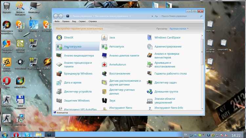Open the Автозагрузка link
The image size is (246, 138).
(x=73, y=47)
